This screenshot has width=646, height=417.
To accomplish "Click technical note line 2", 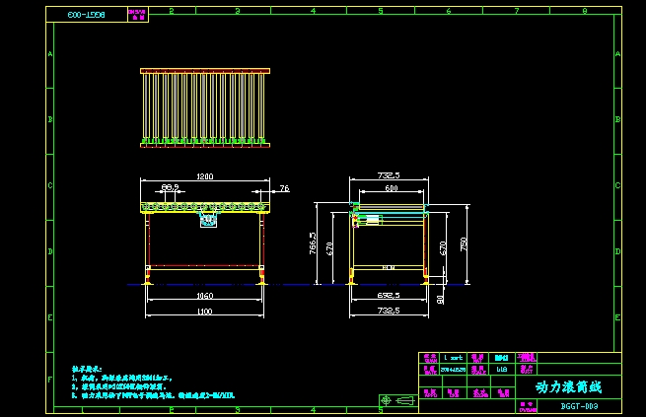I will click(119, 387).
